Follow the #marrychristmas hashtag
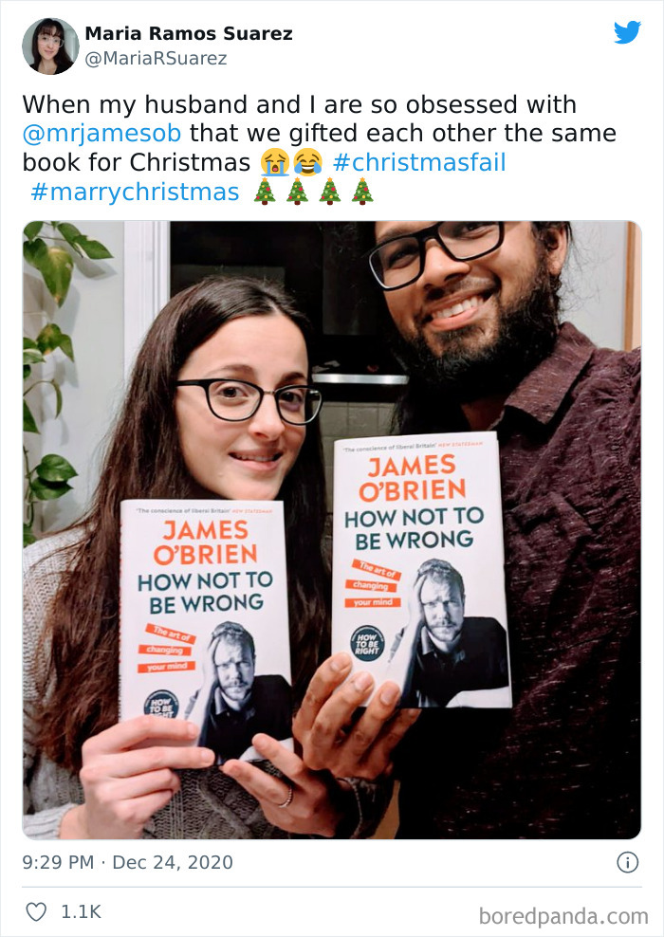This screenshot has height=937, width=664. (x=135, y=192)
